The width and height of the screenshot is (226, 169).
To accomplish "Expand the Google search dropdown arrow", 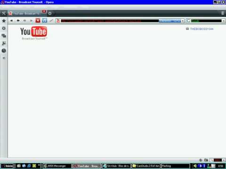I will [x=223, y=21].
